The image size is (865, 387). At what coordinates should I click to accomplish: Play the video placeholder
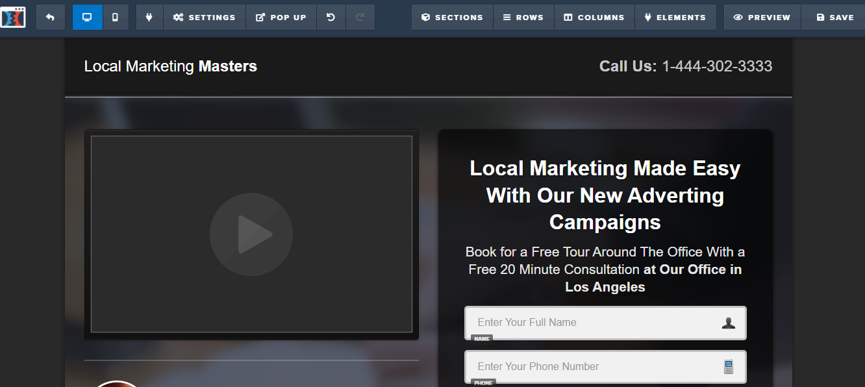click(x=251, y=234)
